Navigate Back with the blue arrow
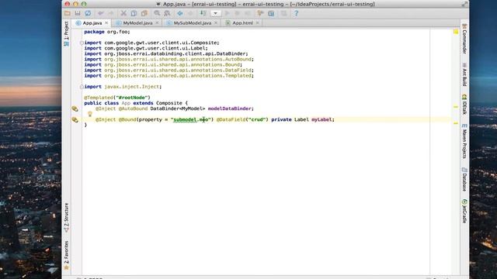The image size is (497, 279). (x=180, y=13)
